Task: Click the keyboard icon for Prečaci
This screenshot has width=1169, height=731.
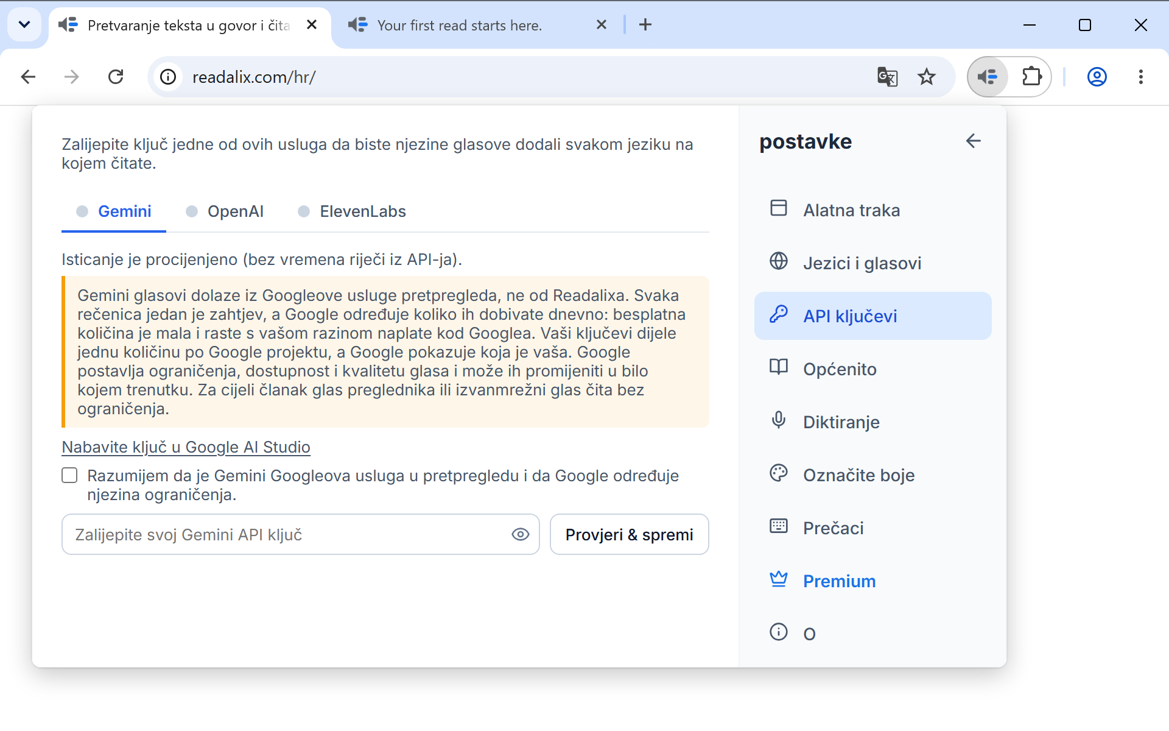Action: (x=778, y=526)
